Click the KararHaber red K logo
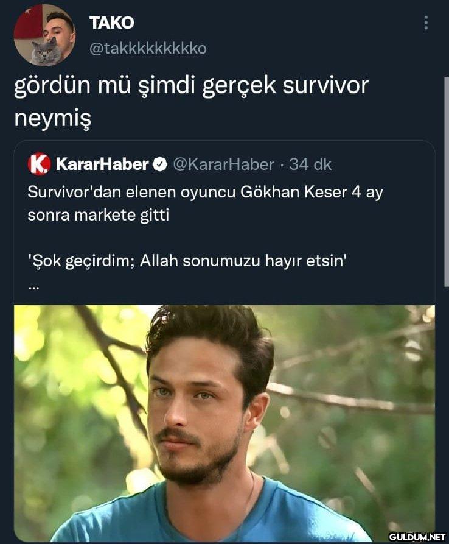 [x=39, y=164]
